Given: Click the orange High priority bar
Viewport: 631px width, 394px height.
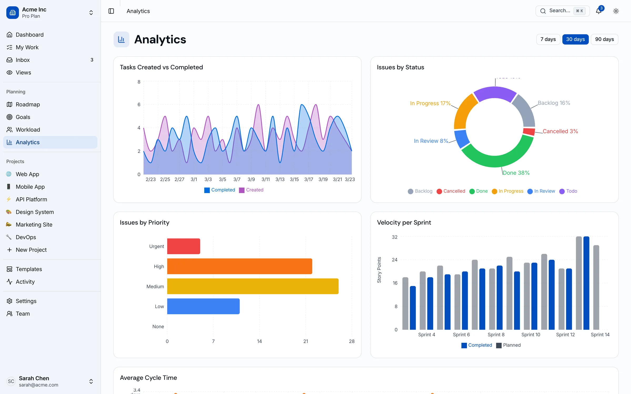Looking at the screenshot, I should (240, 266).
